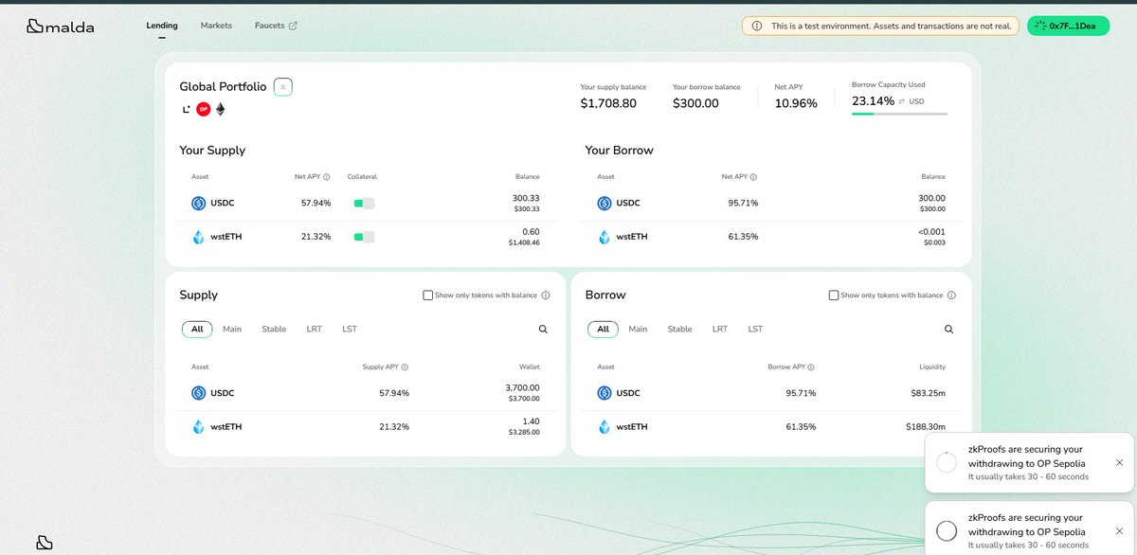1137x555 pixels.
Task: Filter Borrow panel by LRT
Action: point(720,330)
